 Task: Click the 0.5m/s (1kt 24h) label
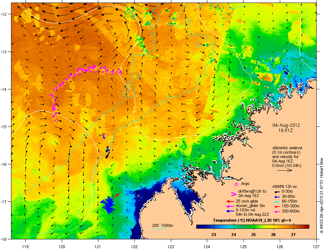286,165
